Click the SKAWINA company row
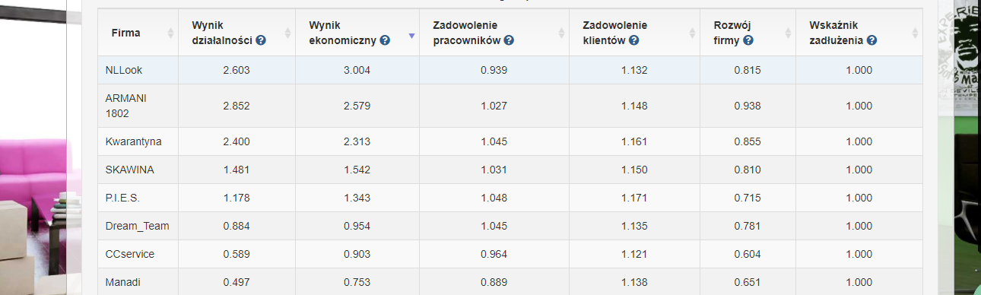Image resolution: width=981 pixels, height=295 pixels. tap(510, 170)
